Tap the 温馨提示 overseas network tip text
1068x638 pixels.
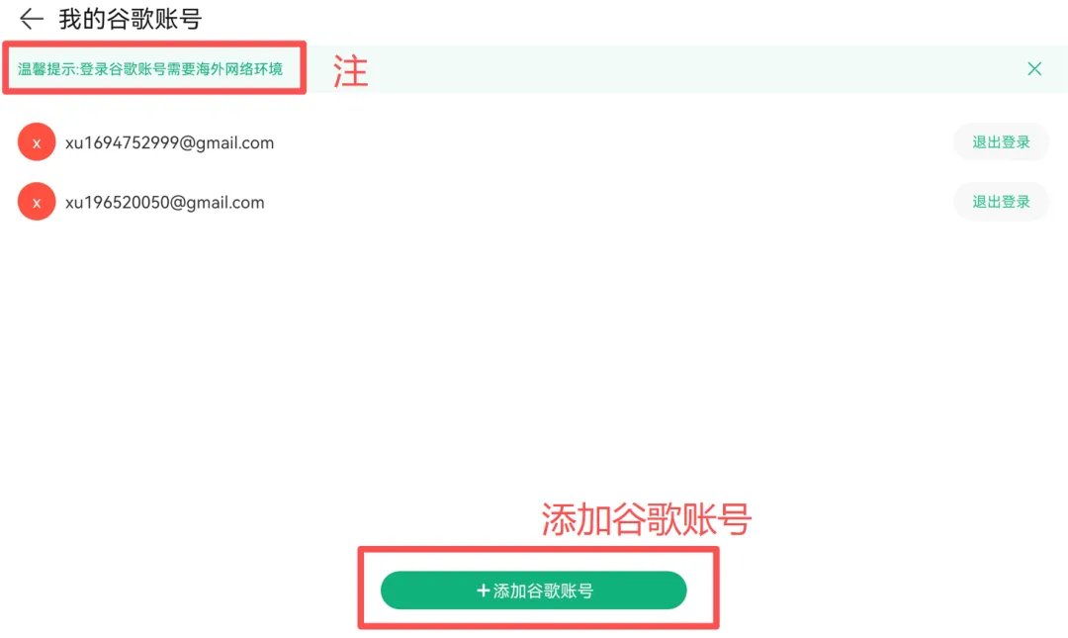click(150, 69)
